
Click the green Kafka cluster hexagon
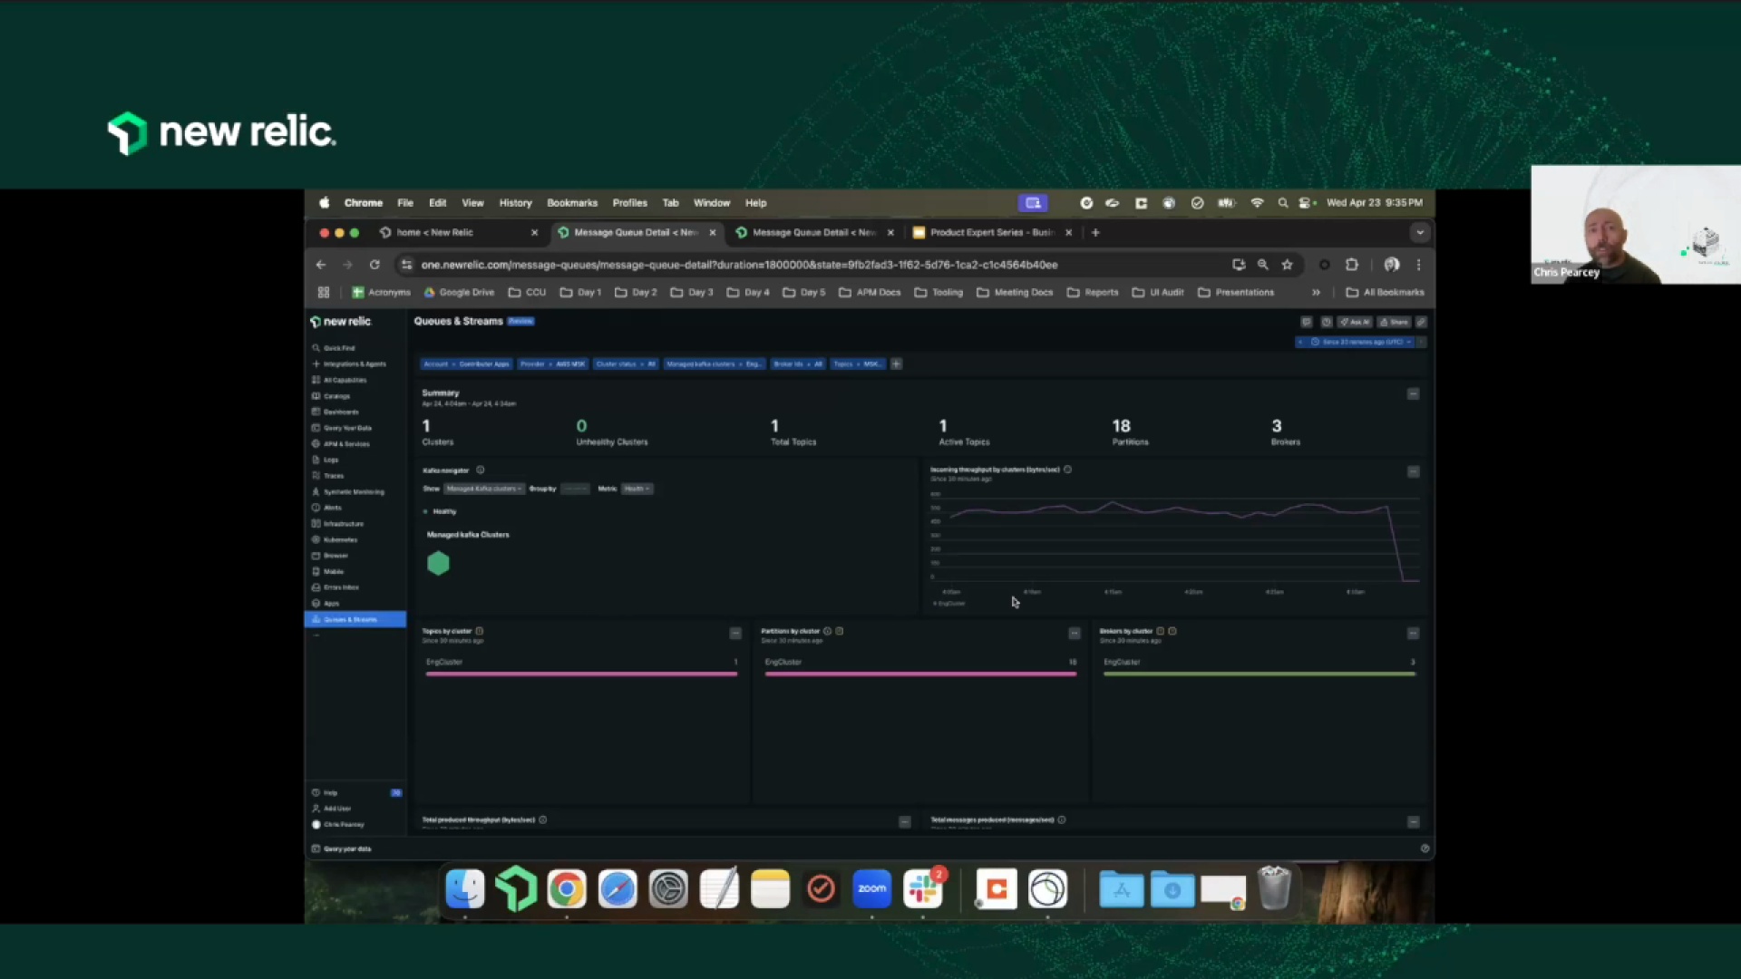click(x=438, y=564)
